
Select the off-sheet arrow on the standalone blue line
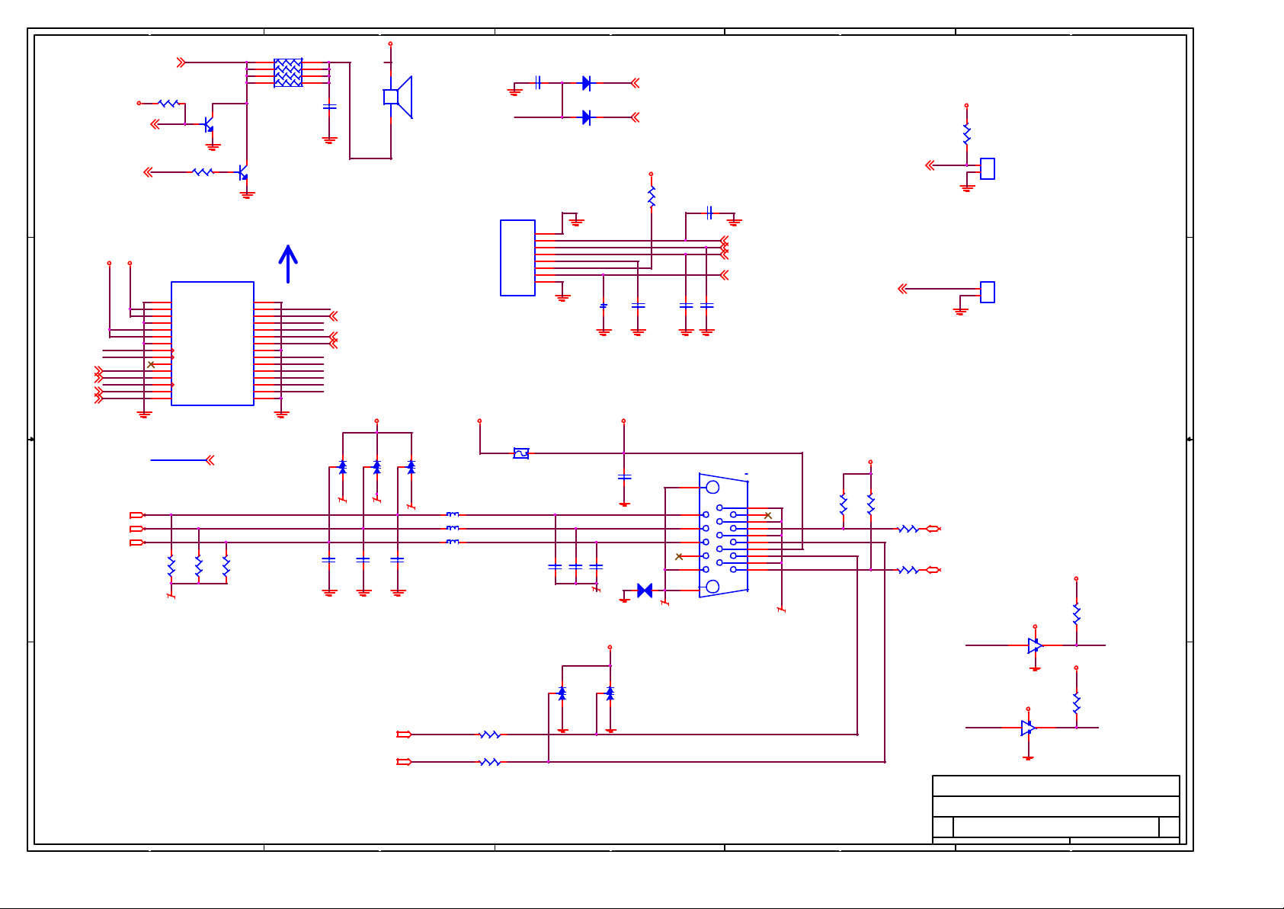tap(210, 460)
